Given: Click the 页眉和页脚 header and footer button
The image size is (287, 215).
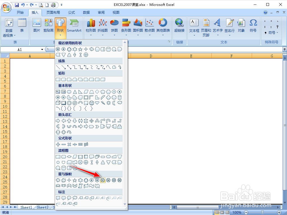Looking at the screenshot, I should coord(206,27).
